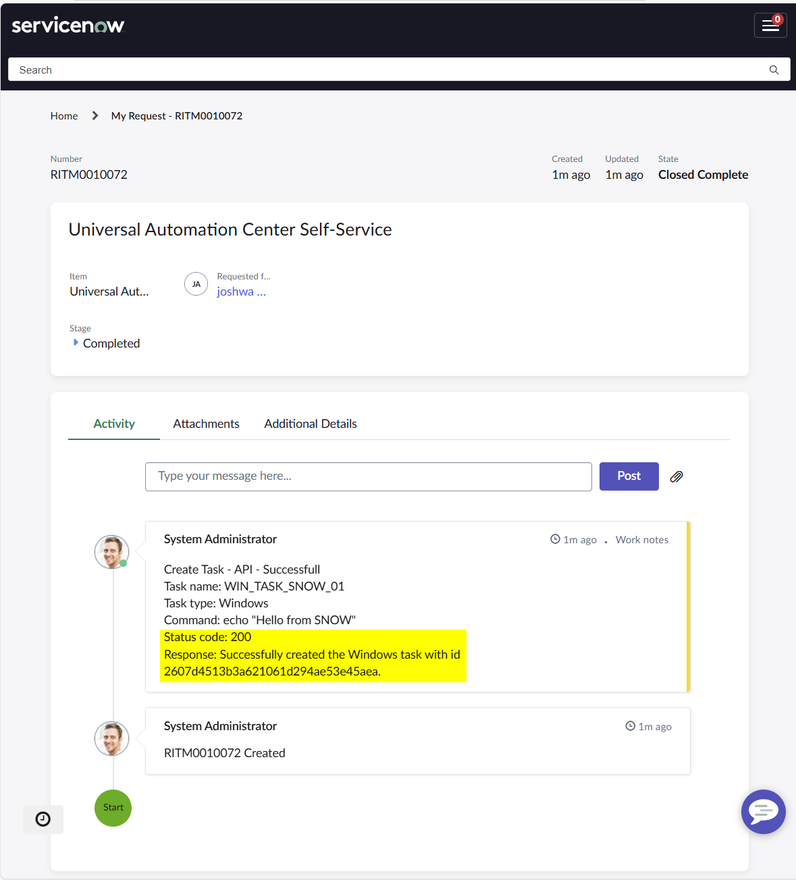Screen dimensions: 796x880
Task: Click the Closed Complete state value
Action: tap(703, 175)
